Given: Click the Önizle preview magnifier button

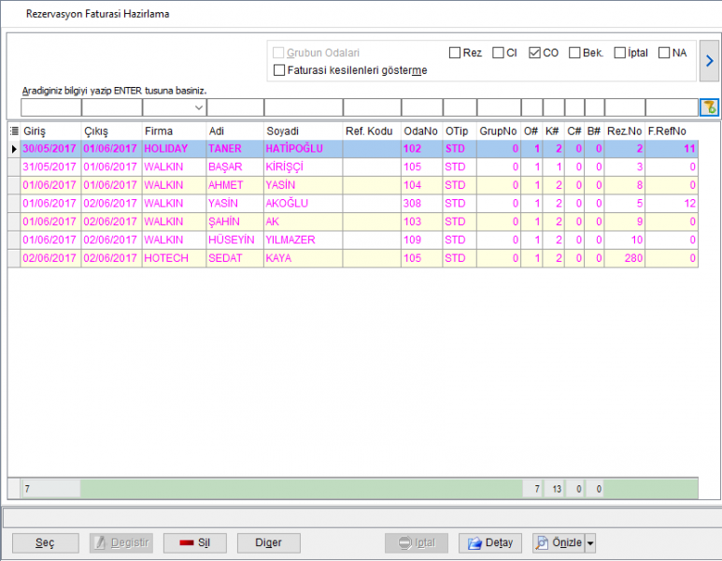Looking at the screenshot, I should [x=559, y=543].
